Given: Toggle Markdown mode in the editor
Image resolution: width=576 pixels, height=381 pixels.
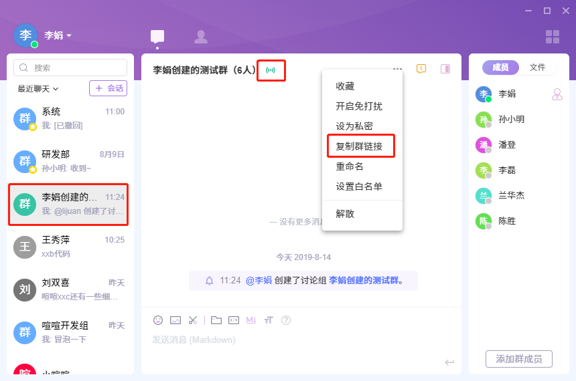Looking at the screenshot, I should tap(251, 320).
